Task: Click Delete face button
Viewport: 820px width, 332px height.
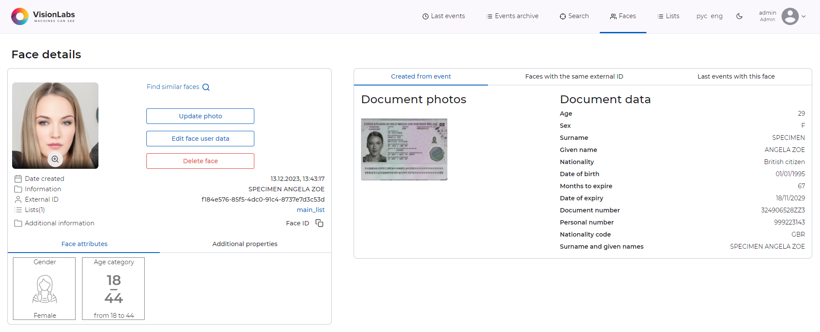Action: [x=200, y=161]
